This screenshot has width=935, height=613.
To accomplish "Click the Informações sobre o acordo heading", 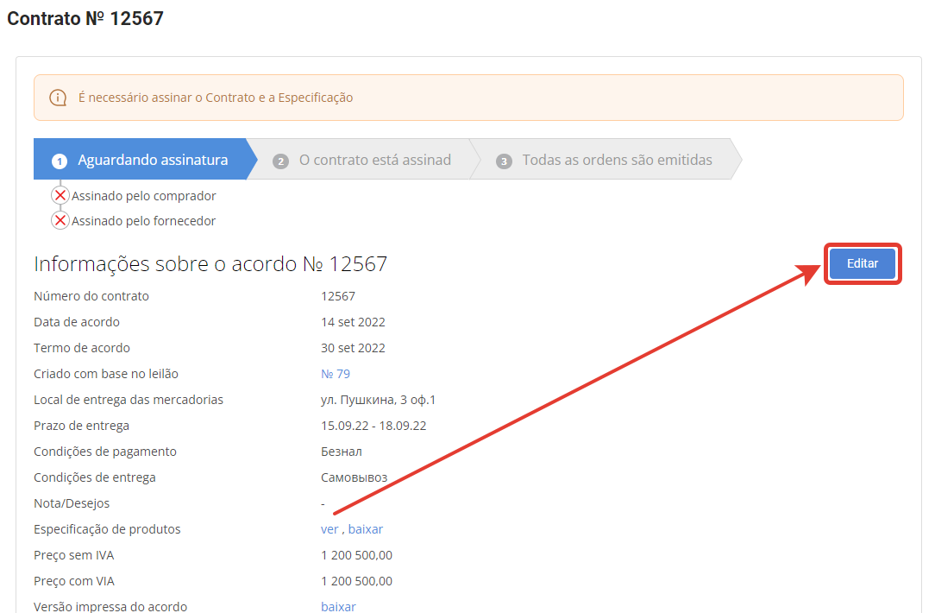I will tap(210, 264).
